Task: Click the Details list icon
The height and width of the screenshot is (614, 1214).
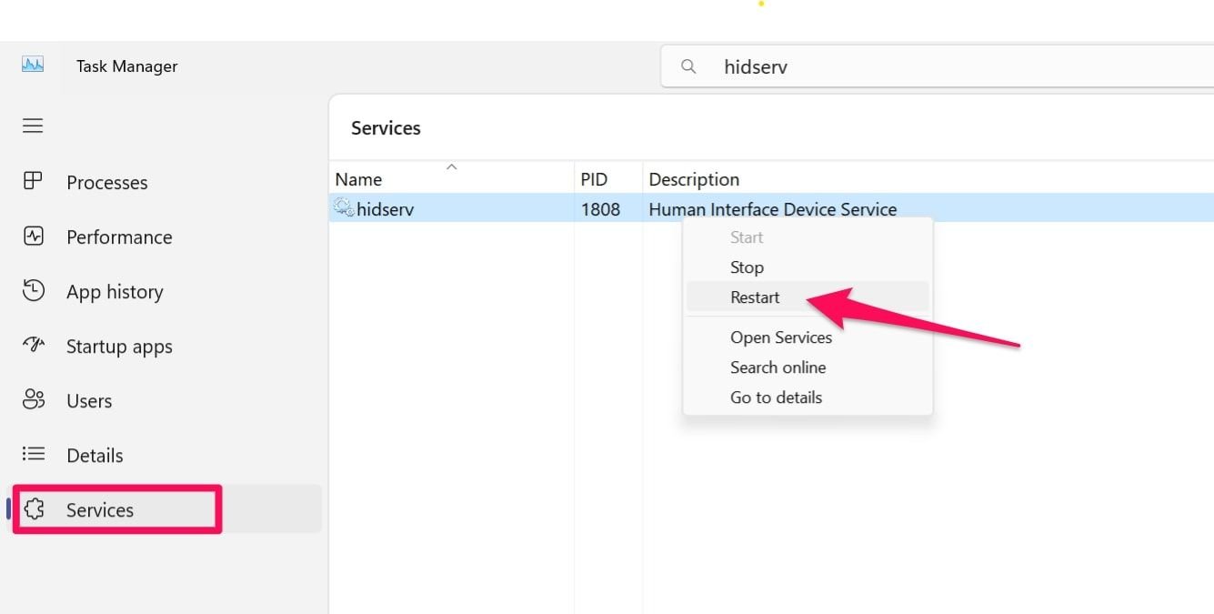Action: click(x=33, y=454)
